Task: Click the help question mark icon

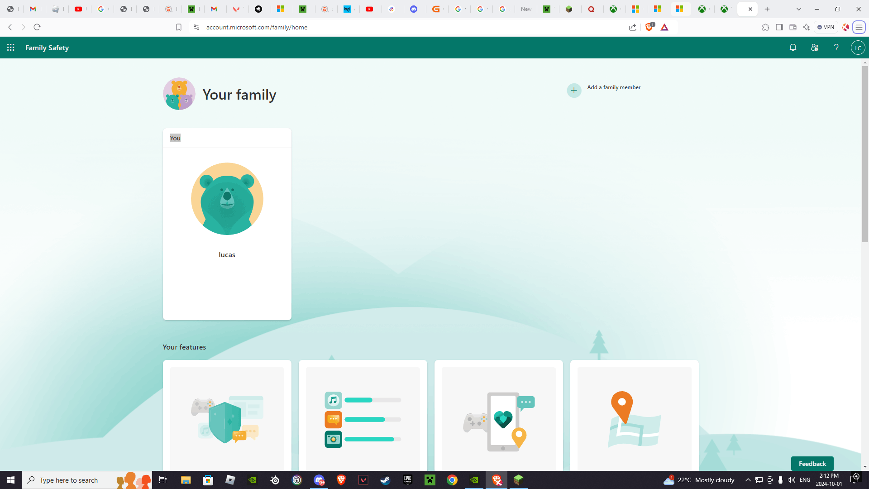Action: click(x=836, y=48)
